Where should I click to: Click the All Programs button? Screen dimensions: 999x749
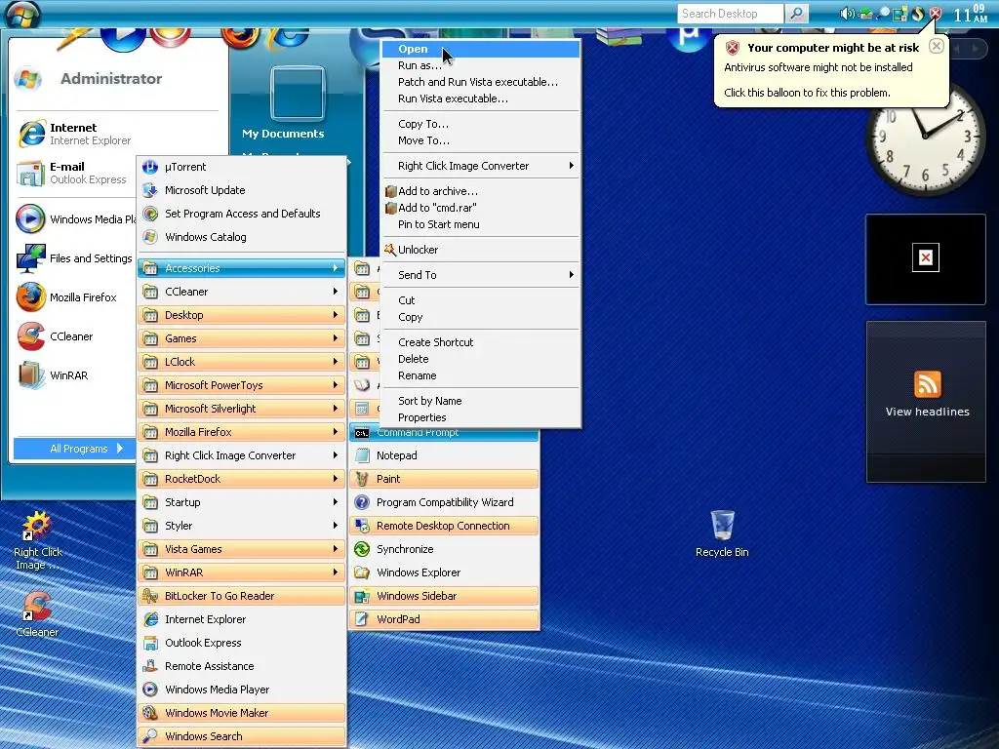[74, 449]
